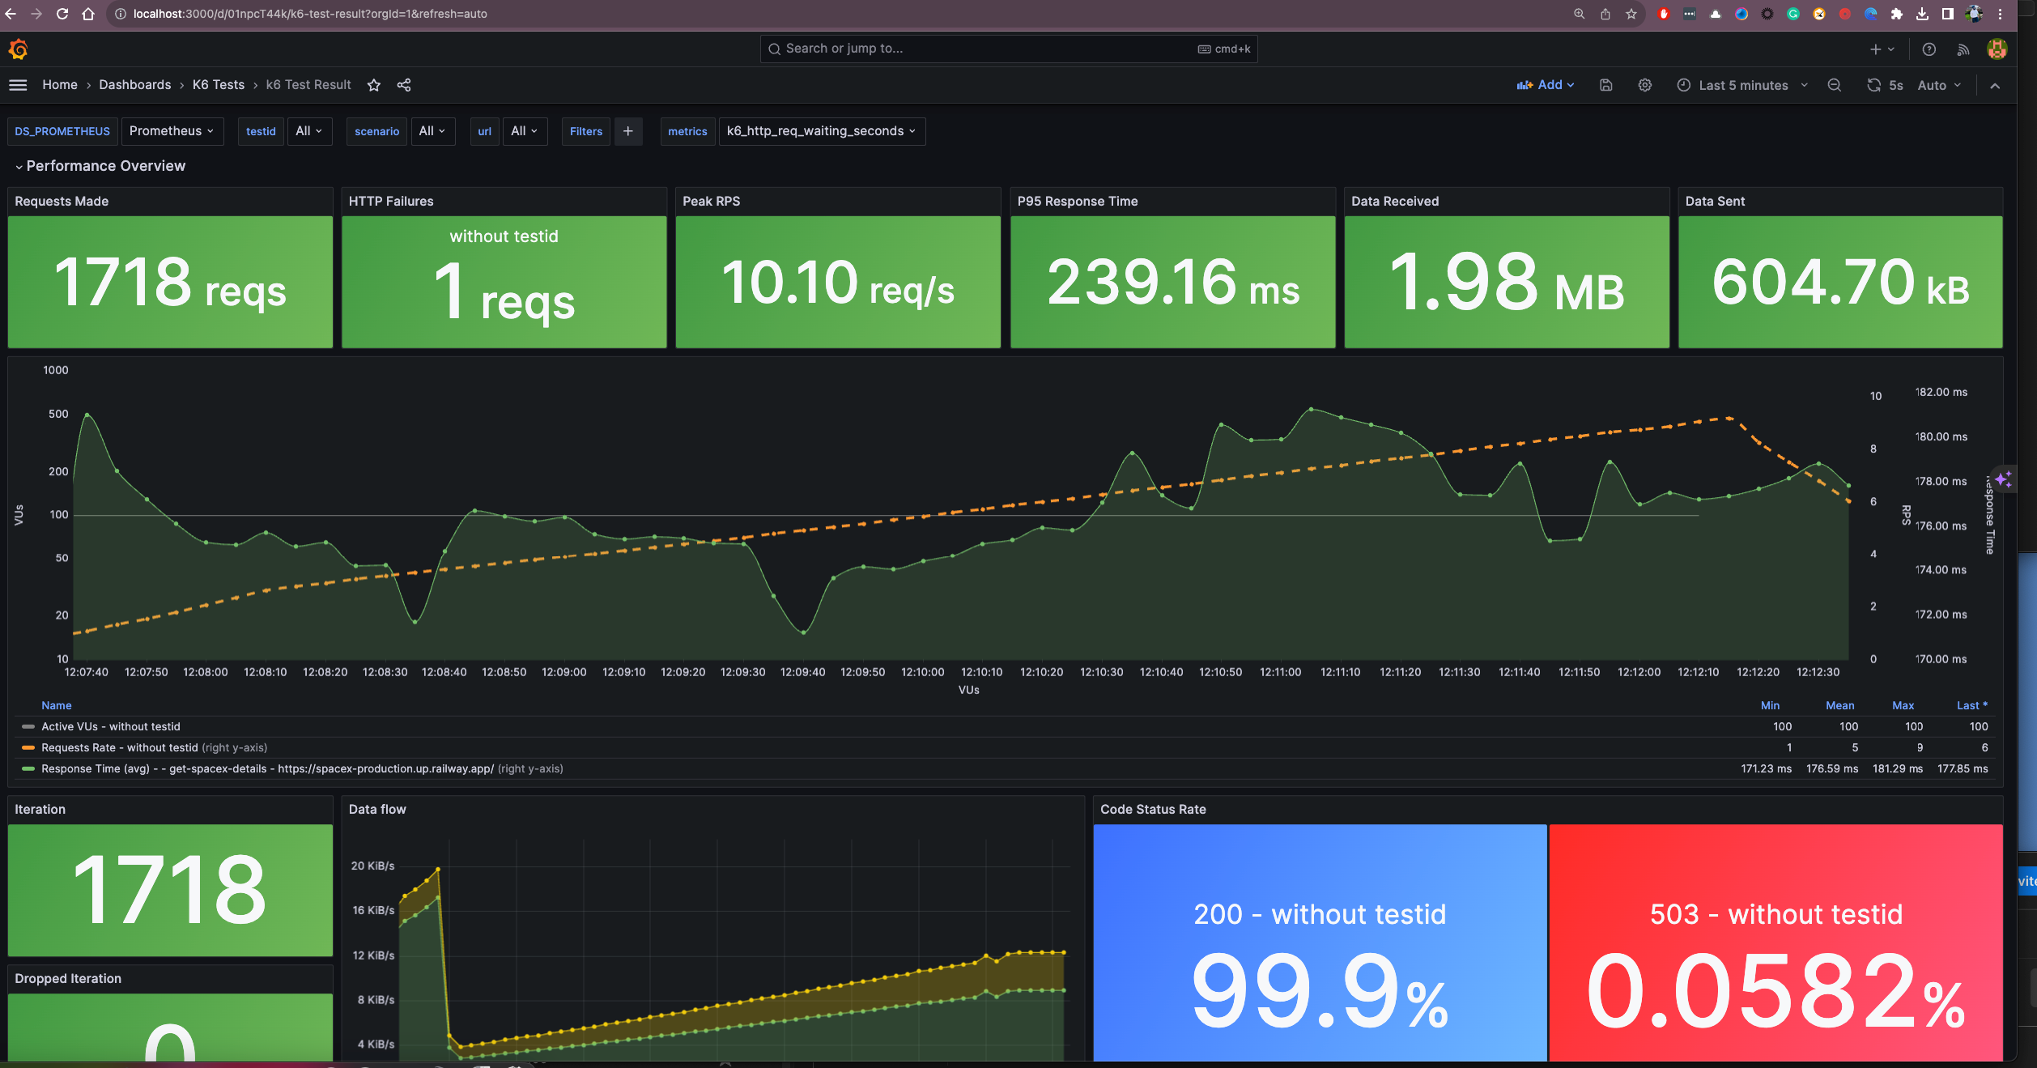The width and height of the screenshot is (2037, 1068).
Task: Collapse the Performance Overview row
Action: coord(105,166)
